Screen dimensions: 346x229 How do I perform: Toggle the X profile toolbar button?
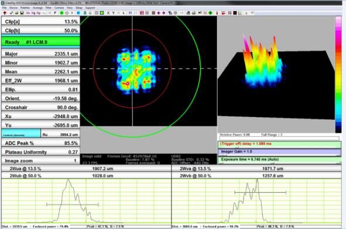(108, 13)
